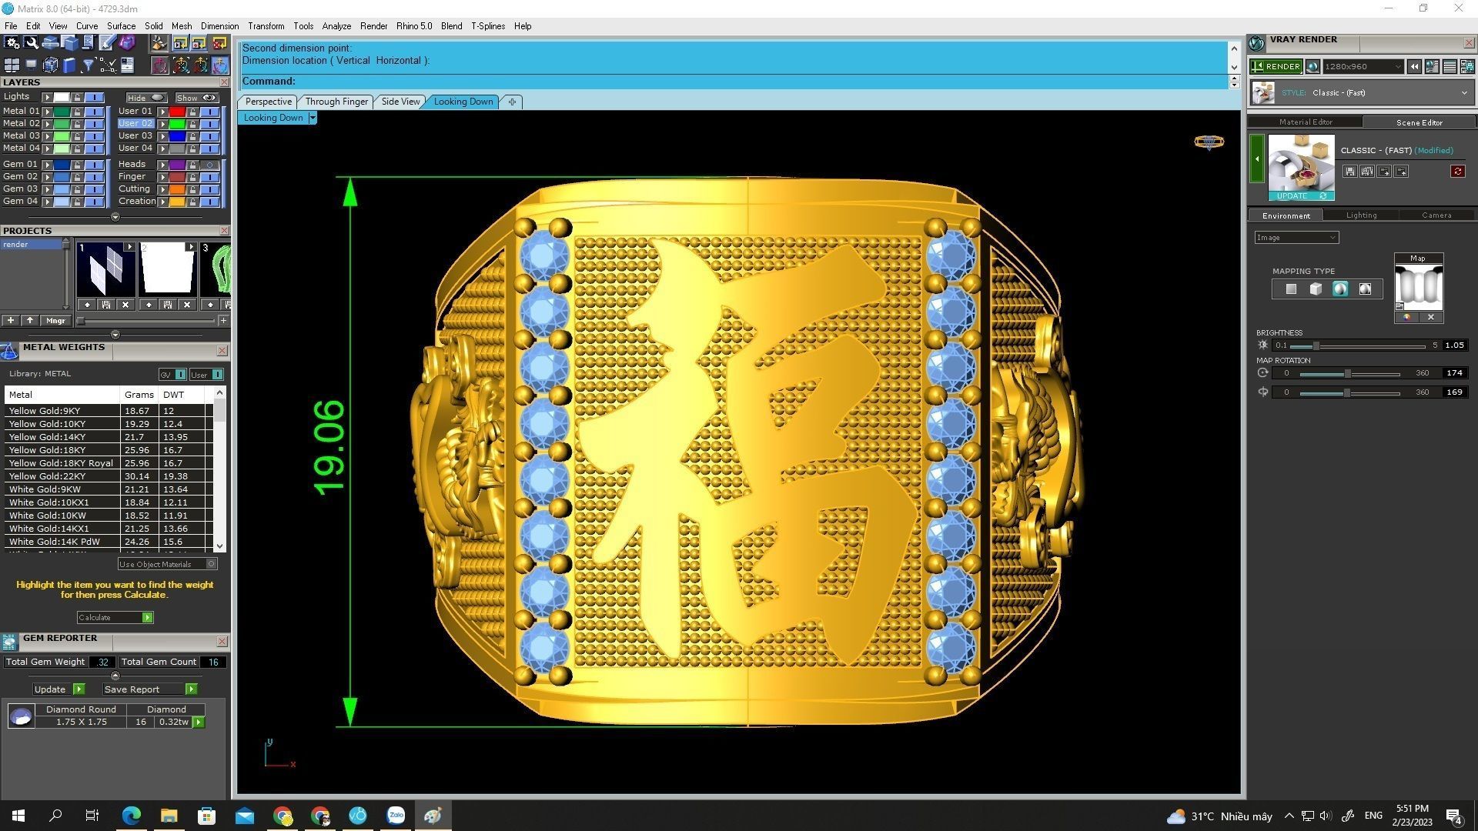Click the color wheel icon under Map
Viewport: 1478px width, 831px height.
tap(1406, 317)
